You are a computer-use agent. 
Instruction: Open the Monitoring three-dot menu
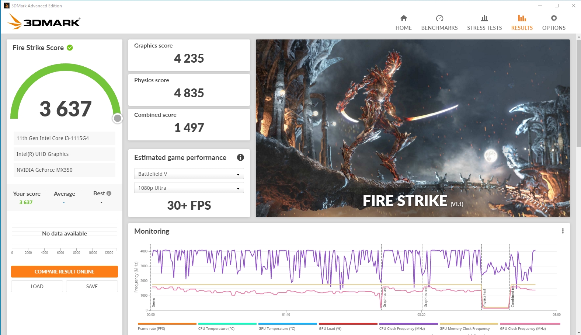tap(563, 231)
